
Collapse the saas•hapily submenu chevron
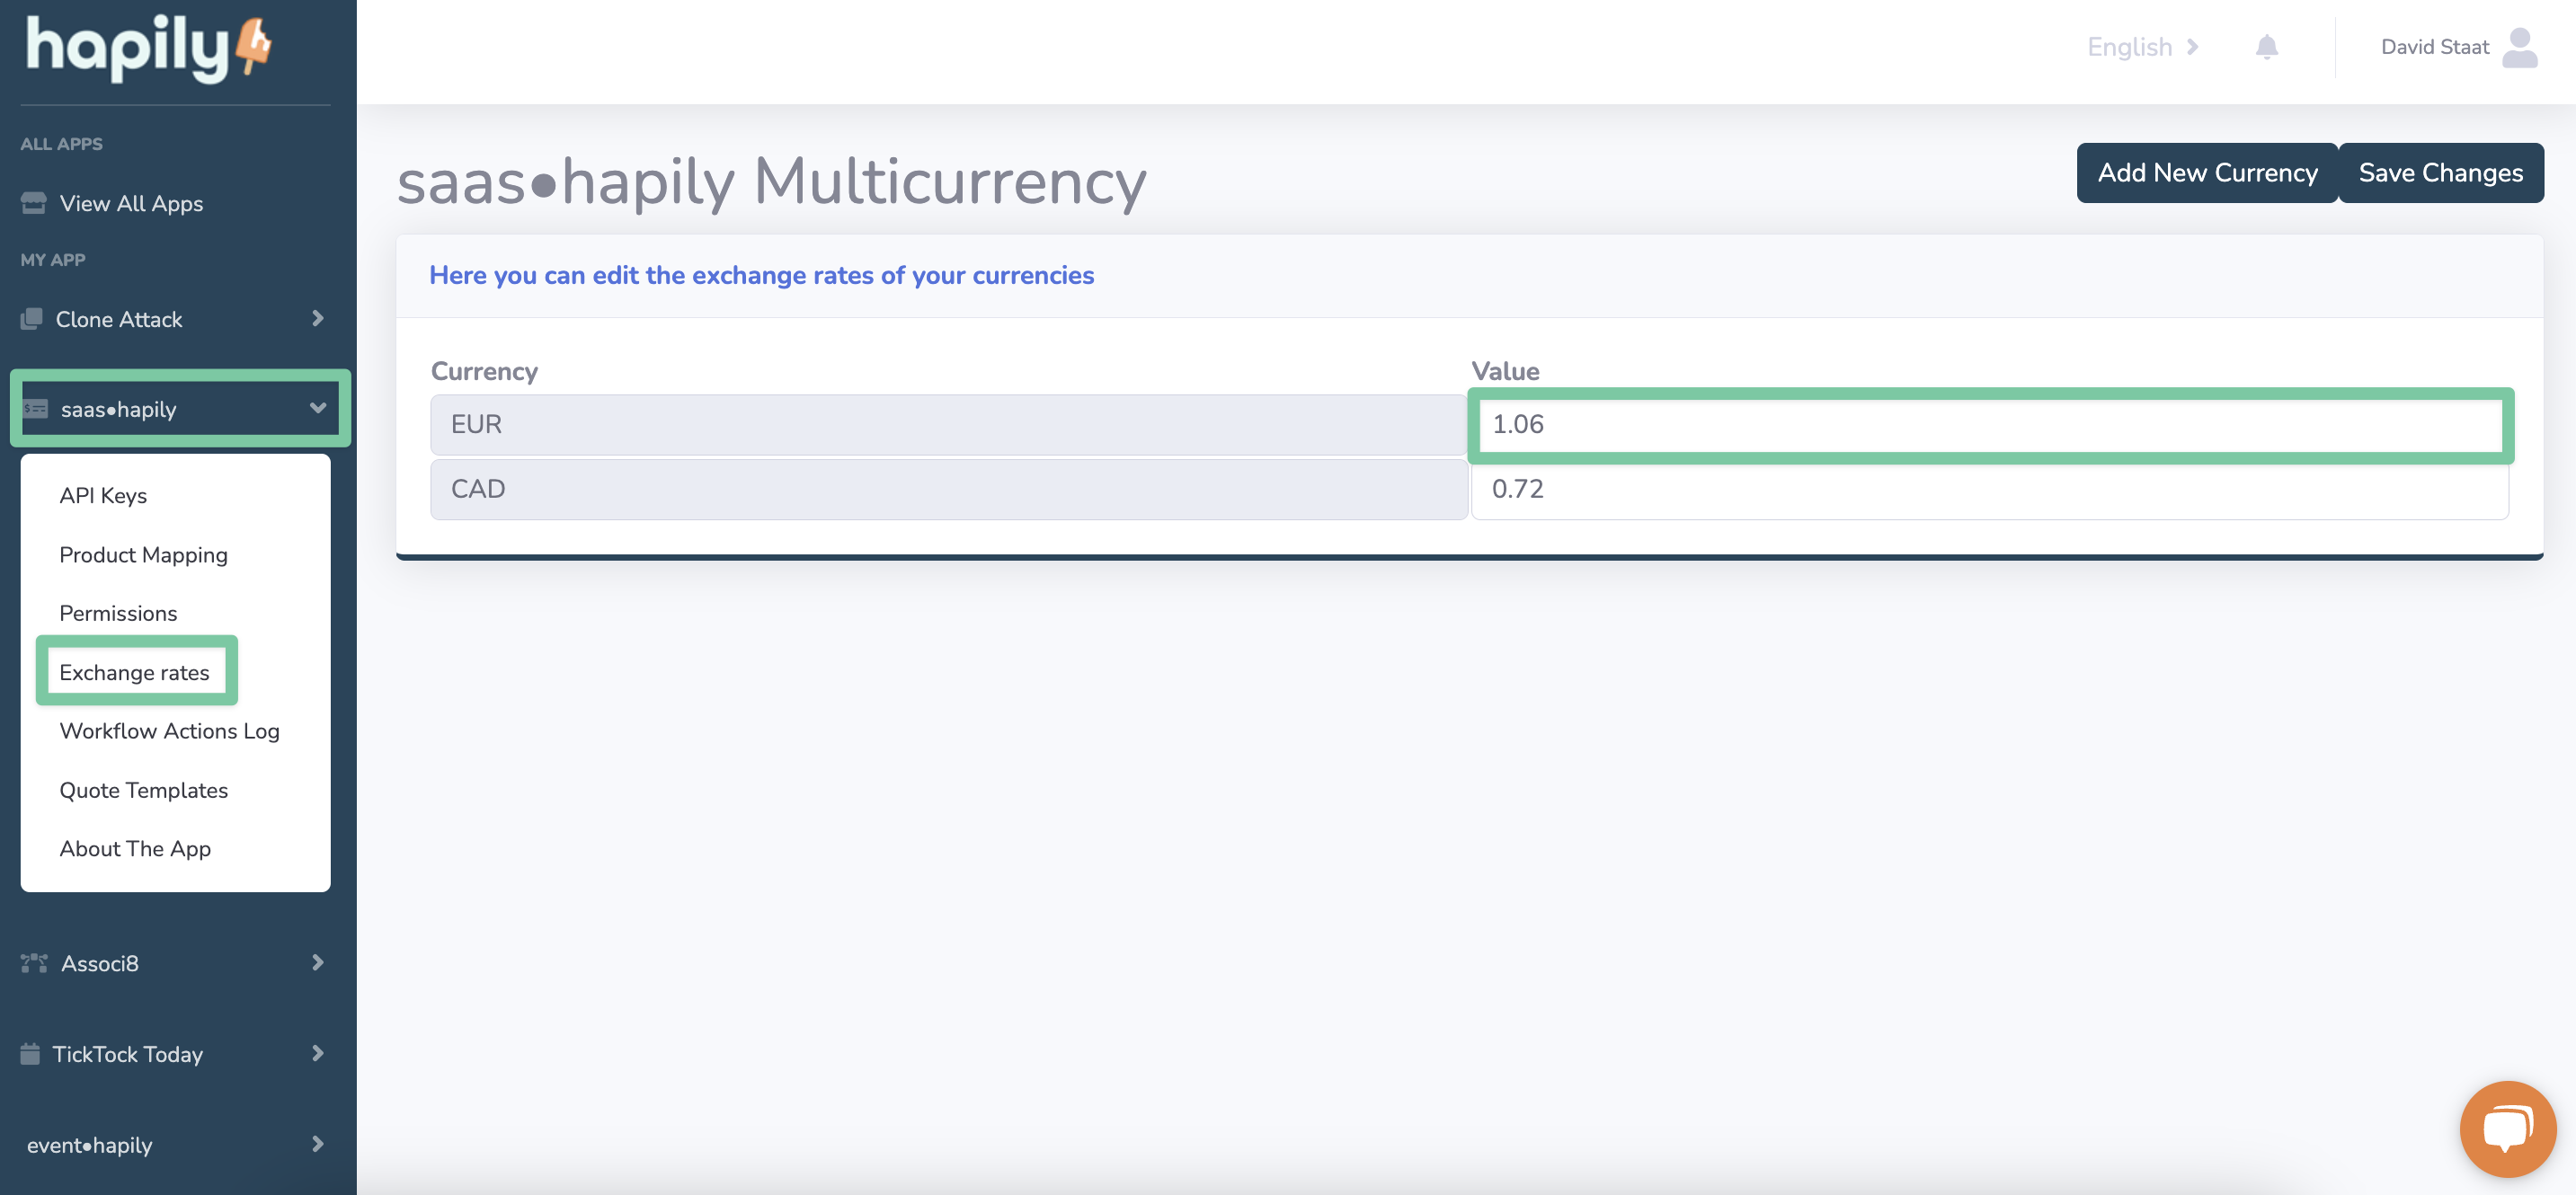tap(317, 408)
